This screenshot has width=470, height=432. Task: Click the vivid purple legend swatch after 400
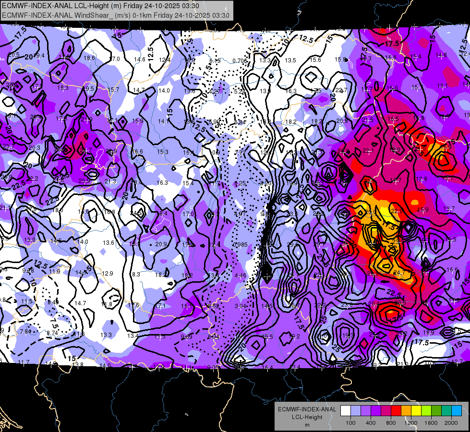[x=376, y=410]
